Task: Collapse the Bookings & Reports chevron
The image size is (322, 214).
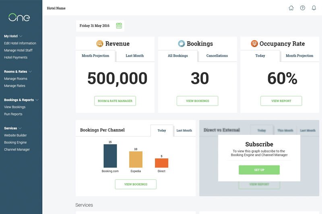Action: click(x=37, y=100)
